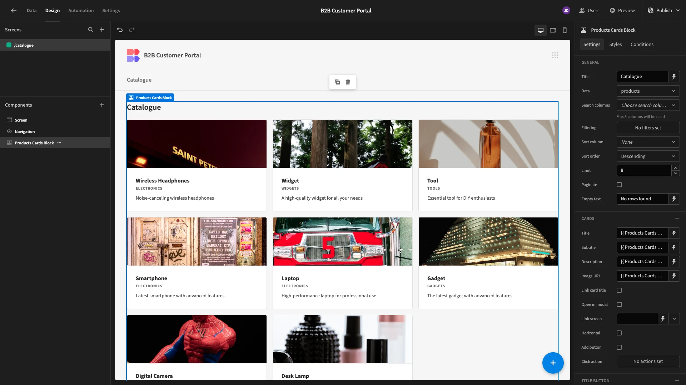Search screens with the magnifier icon
Viewport: 686px width, 385px height.
pyautogui.click(x=91, y=30)
